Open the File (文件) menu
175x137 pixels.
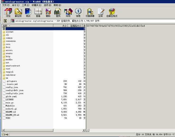(x=6, y=5)
